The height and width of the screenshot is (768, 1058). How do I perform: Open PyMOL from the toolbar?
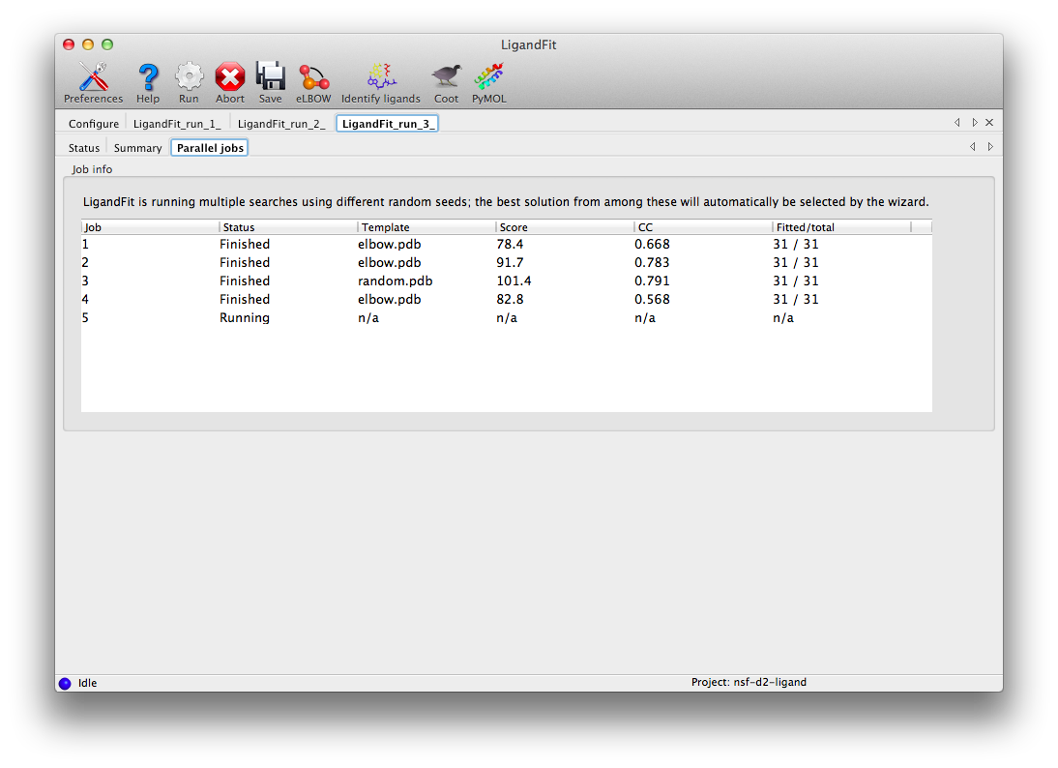coord(488,77)
